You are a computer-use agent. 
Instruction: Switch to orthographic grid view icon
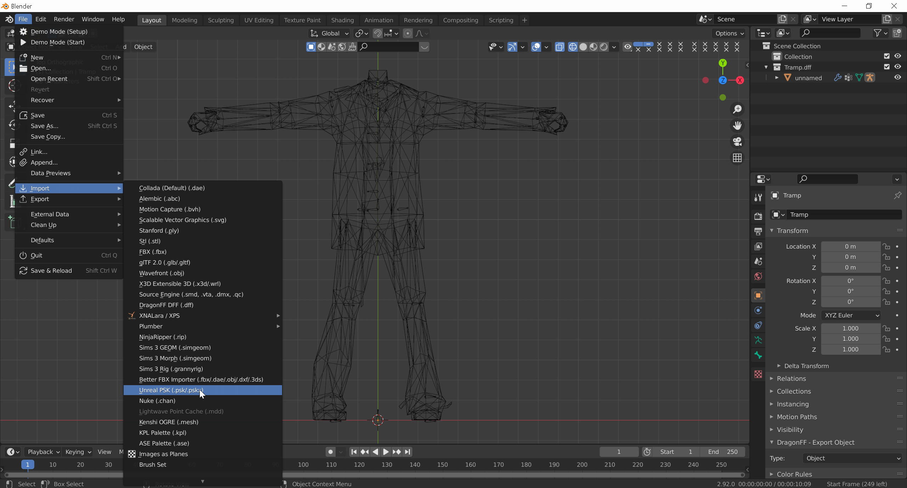click(x=737, y=158)
